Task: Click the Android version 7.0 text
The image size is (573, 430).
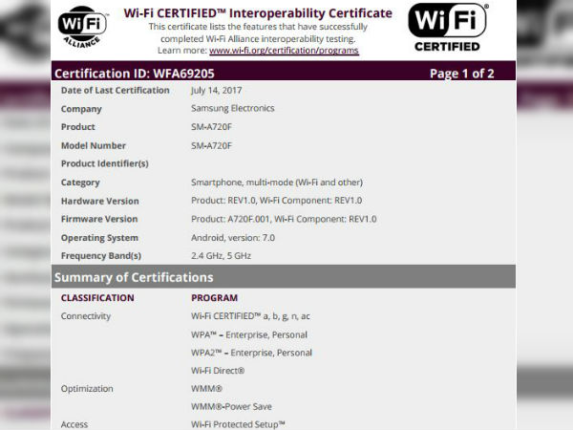Action: point(233,237)
